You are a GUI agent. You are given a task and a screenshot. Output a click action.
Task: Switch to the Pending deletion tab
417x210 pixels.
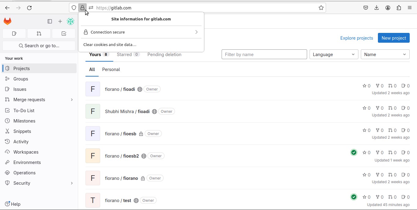pyautogui.click(x=164, y=55)
